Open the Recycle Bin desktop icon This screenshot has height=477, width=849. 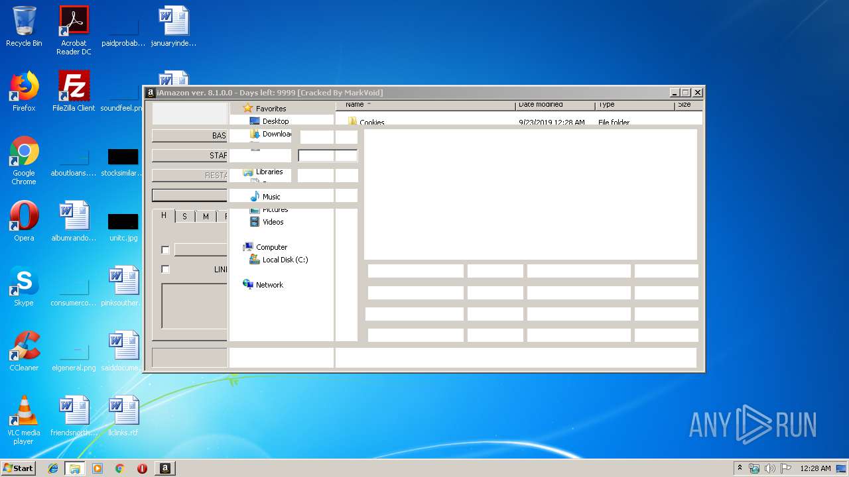(x=24, y=27)
